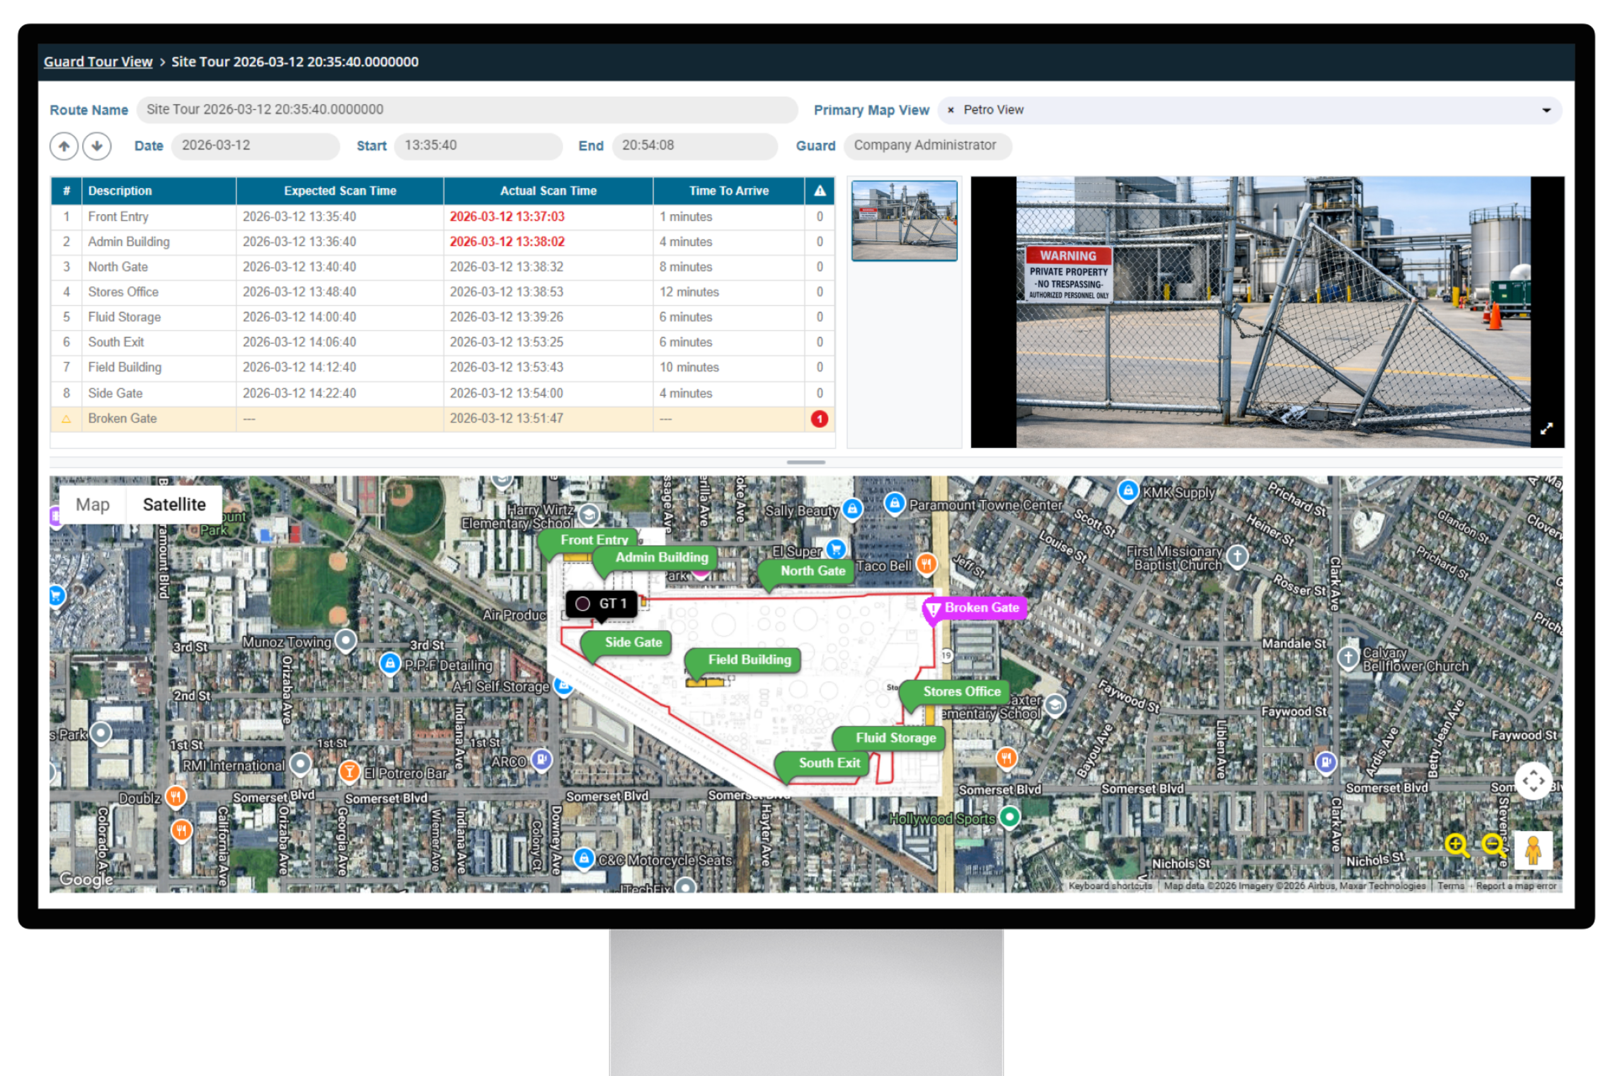This screenshot has height=1076, width=1613.
Task: Click the GT 1 guard marker
Action: [601, 604]
